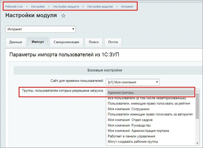This screenshot has width=203, height=148.
Task: Open Настройки модулей breadcrumb link
Action: click(100, 7)
